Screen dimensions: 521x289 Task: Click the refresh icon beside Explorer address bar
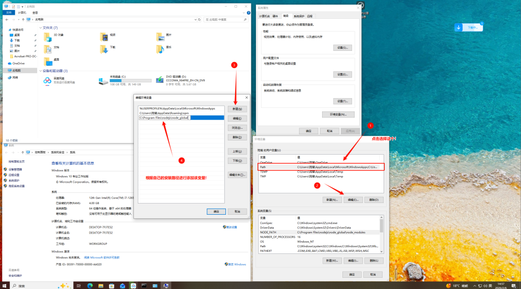(x=199, y=20)
